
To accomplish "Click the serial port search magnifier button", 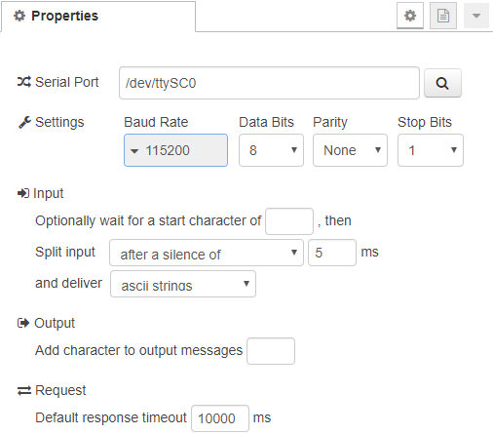I will (x=442, y=83).
